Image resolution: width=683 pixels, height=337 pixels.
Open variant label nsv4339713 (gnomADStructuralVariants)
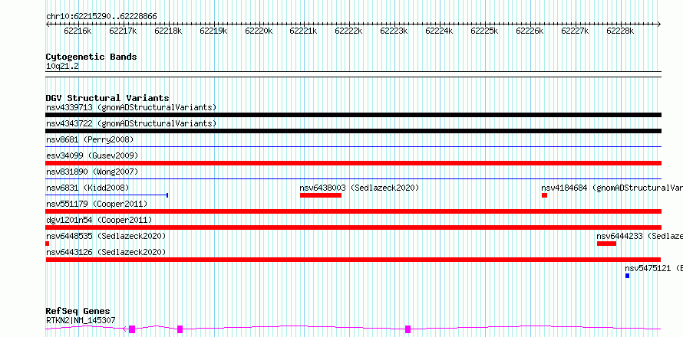click(131, 107)
